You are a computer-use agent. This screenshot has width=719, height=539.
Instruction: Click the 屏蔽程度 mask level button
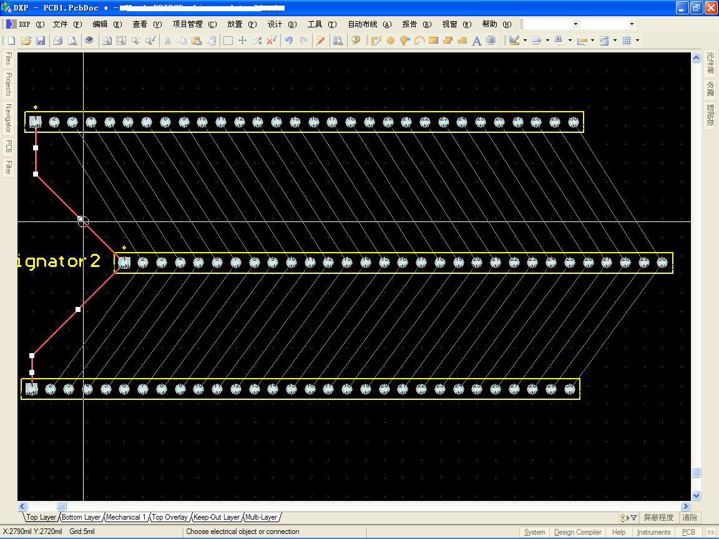tap(658, 518)
